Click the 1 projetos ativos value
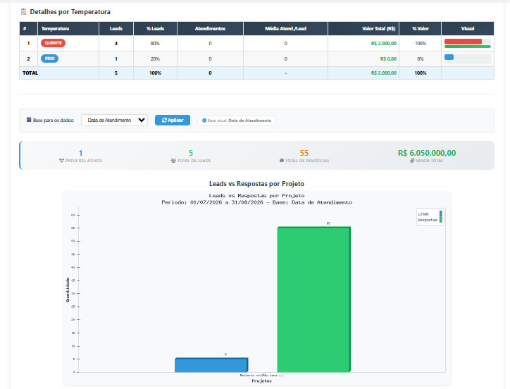The image size is (510, 389). (81, 153)
